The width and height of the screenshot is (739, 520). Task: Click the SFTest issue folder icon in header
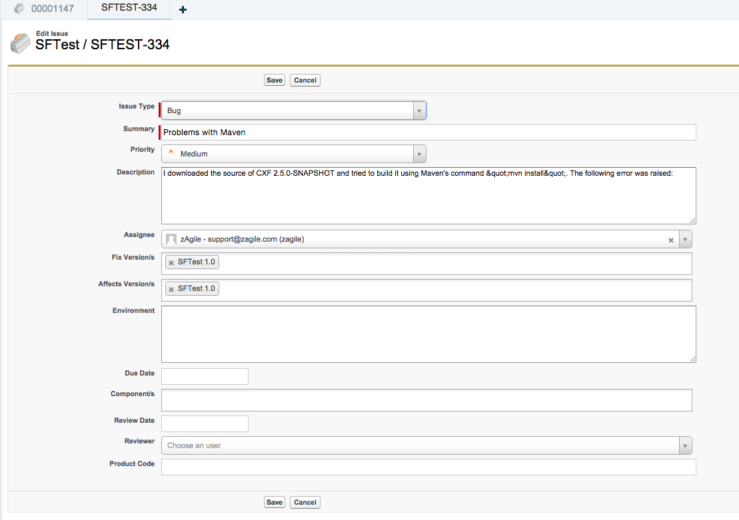21,43
